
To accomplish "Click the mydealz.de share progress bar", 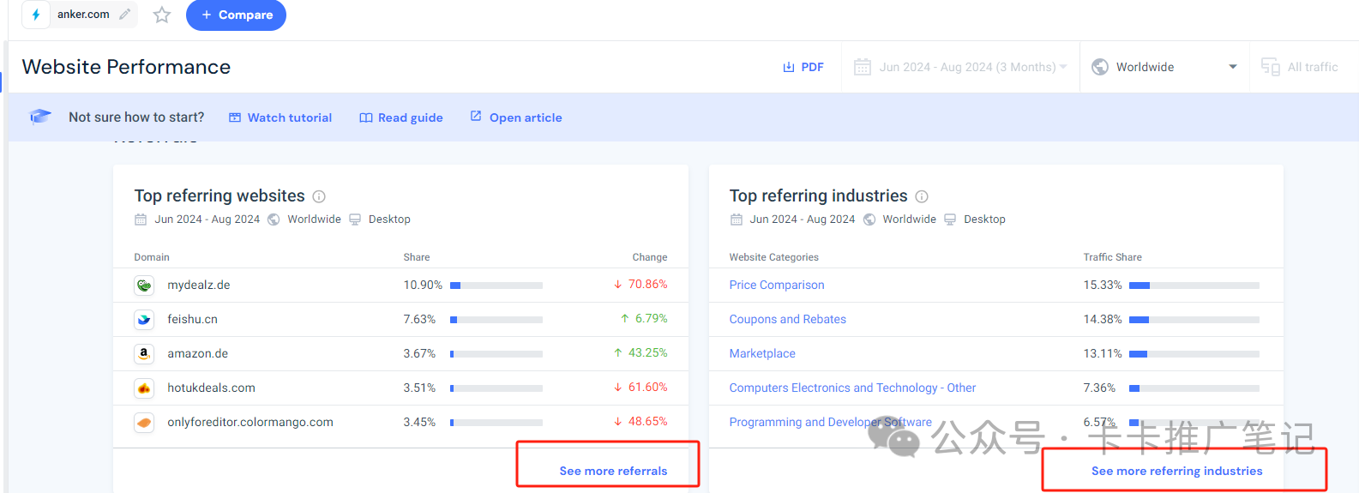I will coord(496,286).
